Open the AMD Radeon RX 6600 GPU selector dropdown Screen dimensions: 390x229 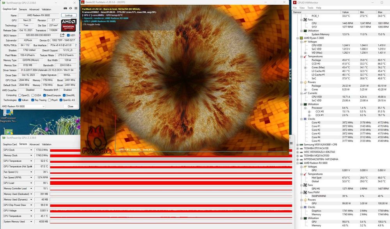(x=23, y=106)
